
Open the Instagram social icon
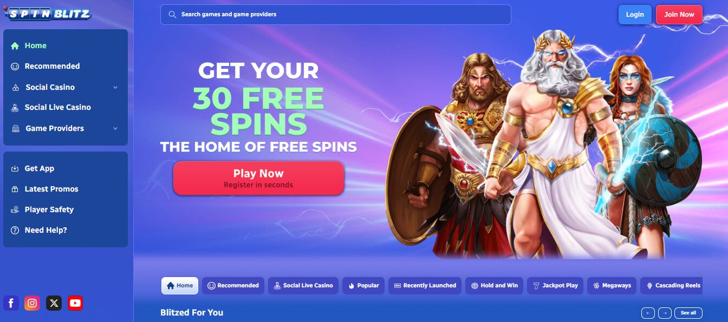pos(32,303)
